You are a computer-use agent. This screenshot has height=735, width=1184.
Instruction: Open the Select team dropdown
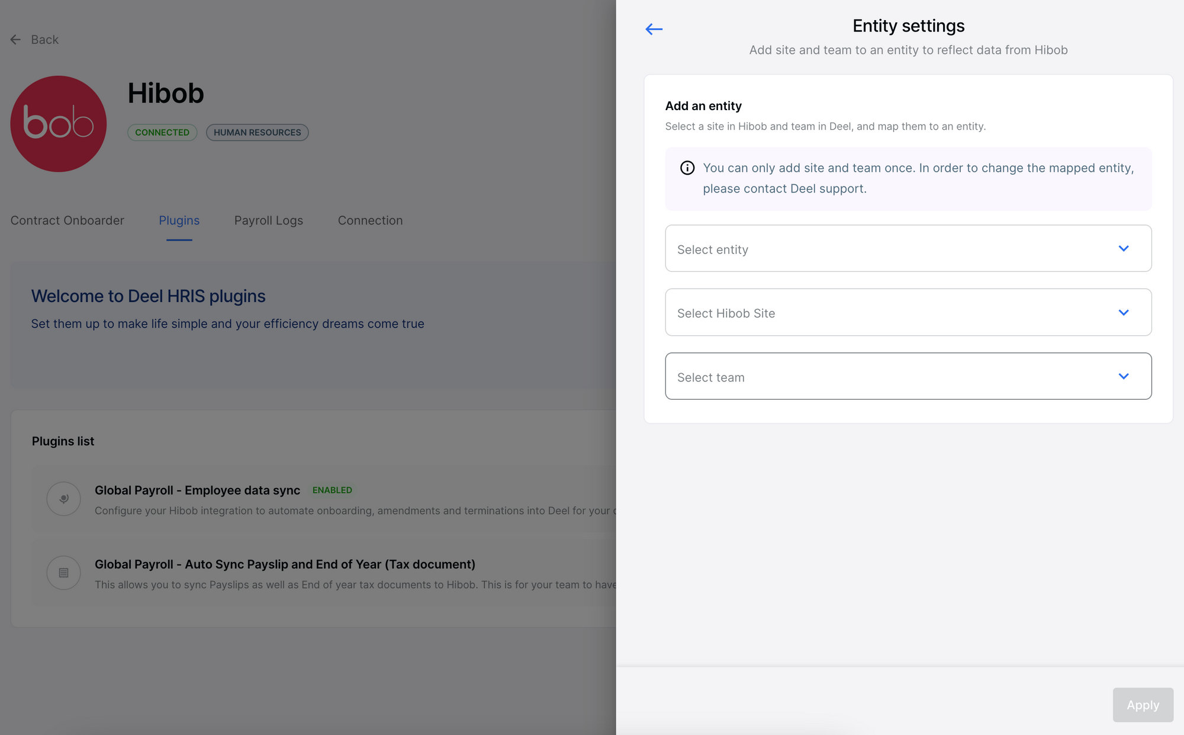pos(908,376)
